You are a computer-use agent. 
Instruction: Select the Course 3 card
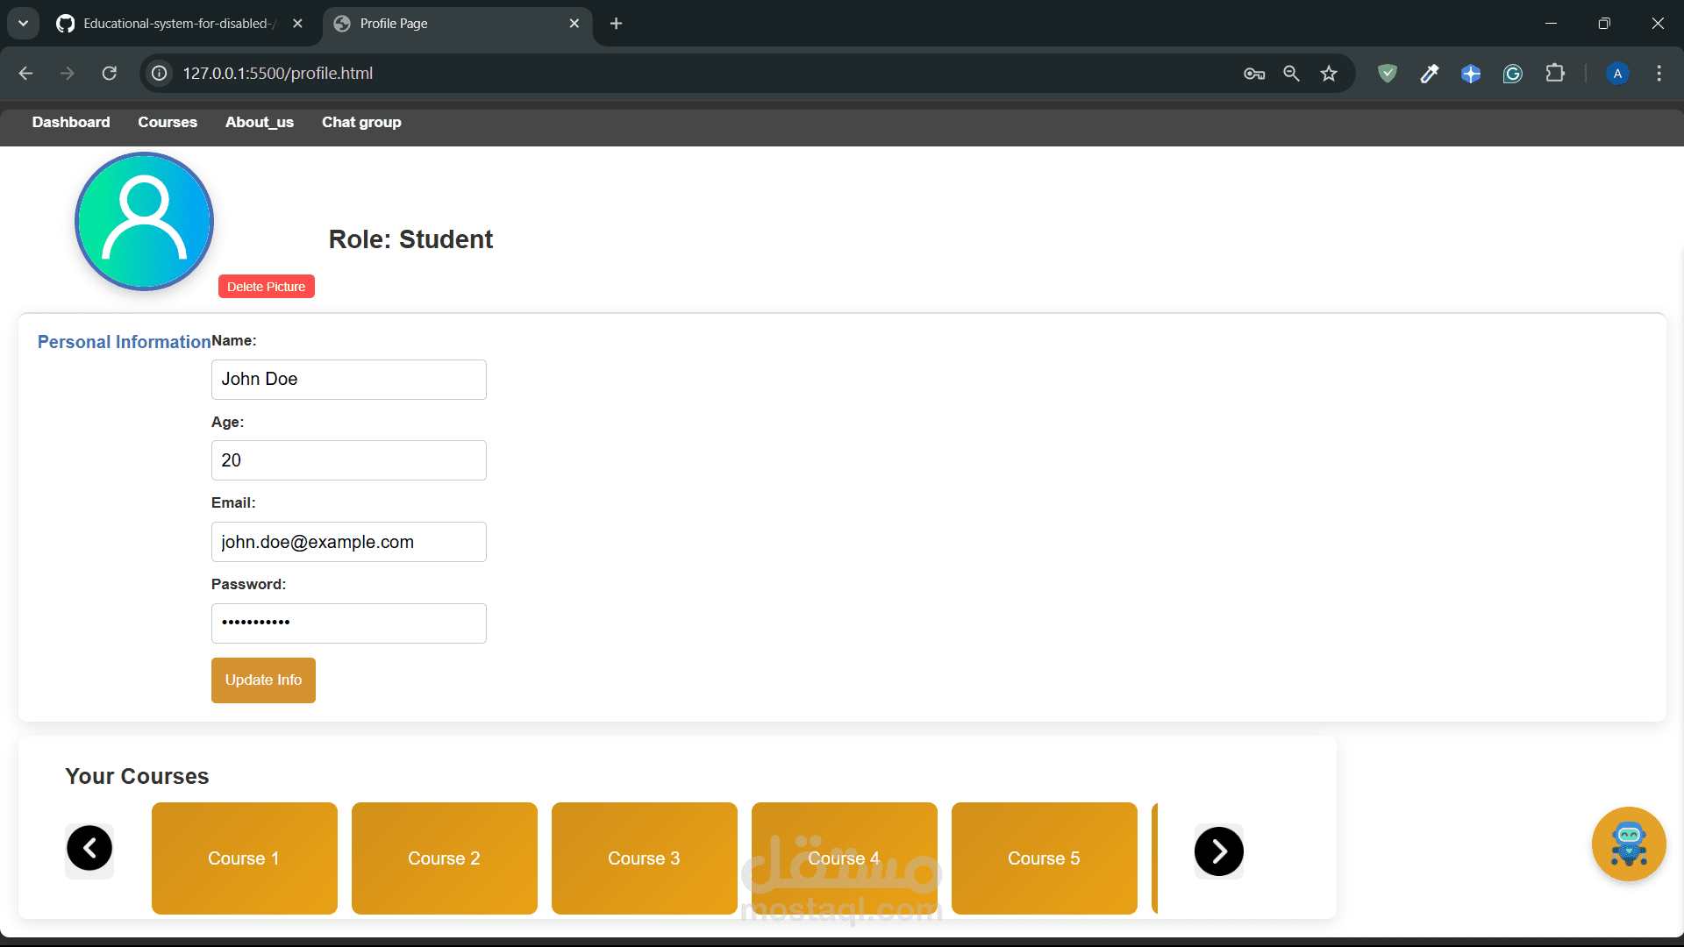click(x=644, y=858)
